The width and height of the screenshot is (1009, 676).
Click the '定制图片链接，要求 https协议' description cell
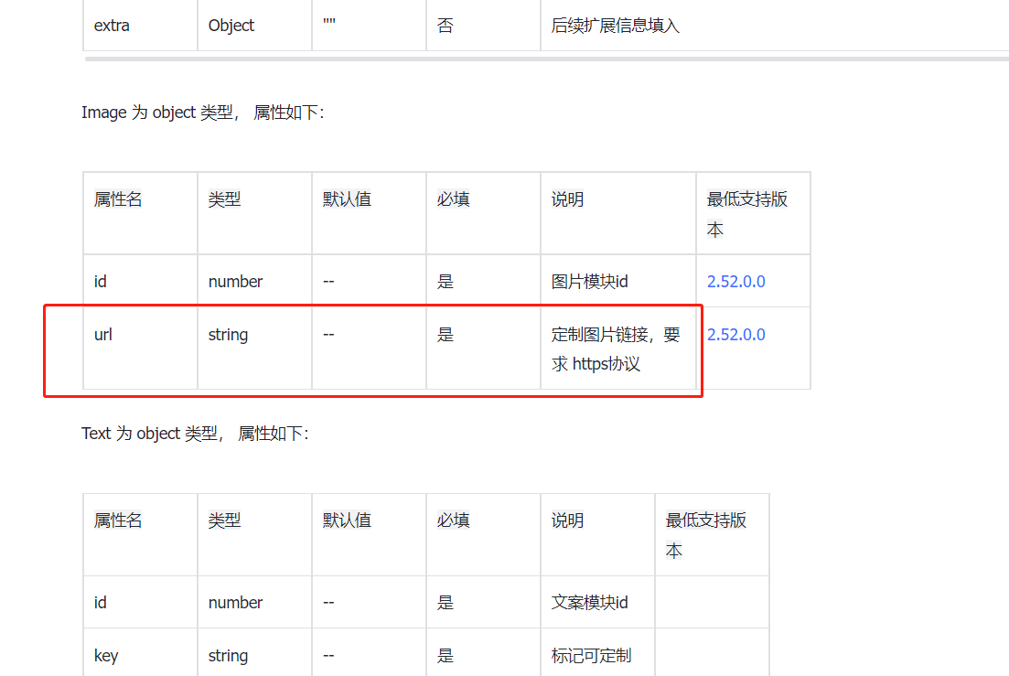[615, 349]
